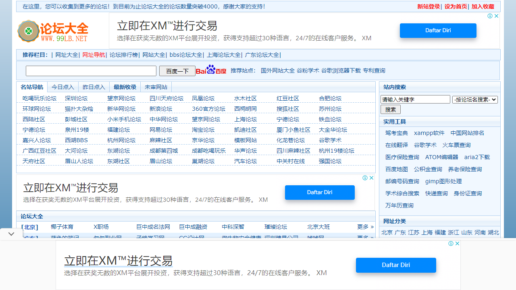Switch to the 最新收录 tab
516x290 pixels.
[x=125, y=87]
